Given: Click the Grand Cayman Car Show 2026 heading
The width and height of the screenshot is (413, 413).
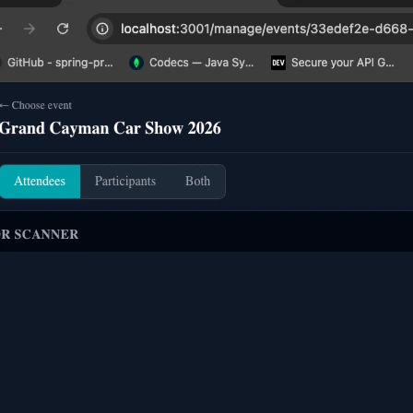Looking at the screenshot, I should (111, 128).
